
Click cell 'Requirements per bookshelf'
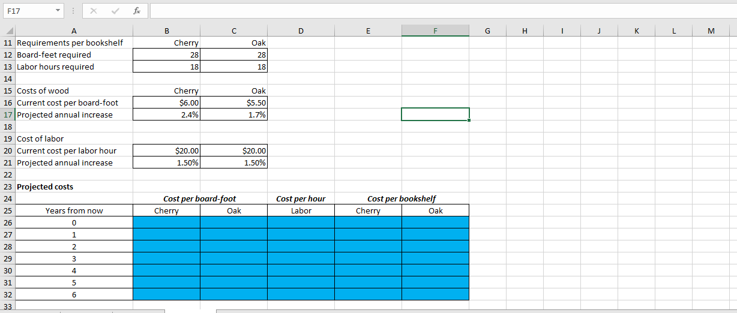click(73, 43)
